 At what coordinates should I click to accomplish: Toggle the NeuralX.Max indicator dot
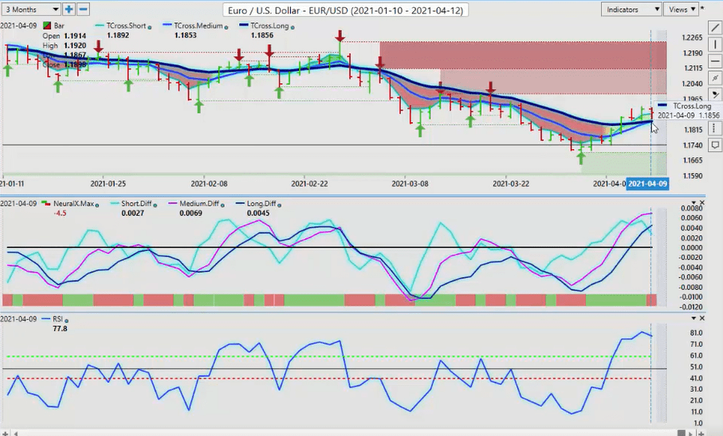[x=96, y=205]
